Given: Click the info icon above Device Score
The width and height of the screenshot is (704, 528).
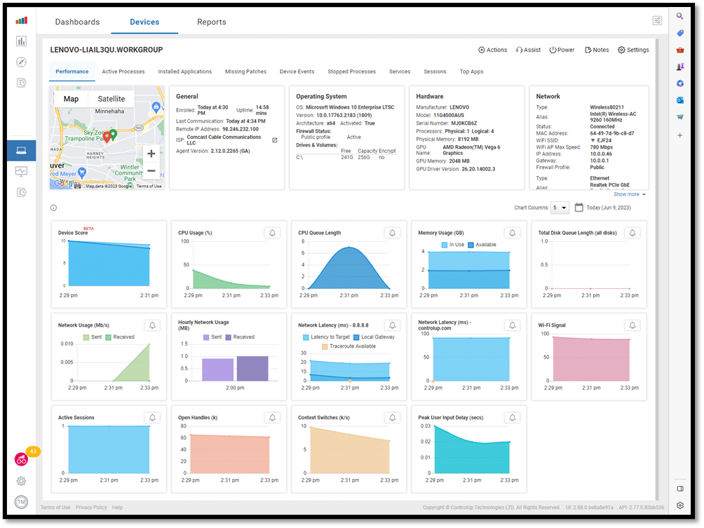Looking at the screenshot, I should [x=53, y=208].
